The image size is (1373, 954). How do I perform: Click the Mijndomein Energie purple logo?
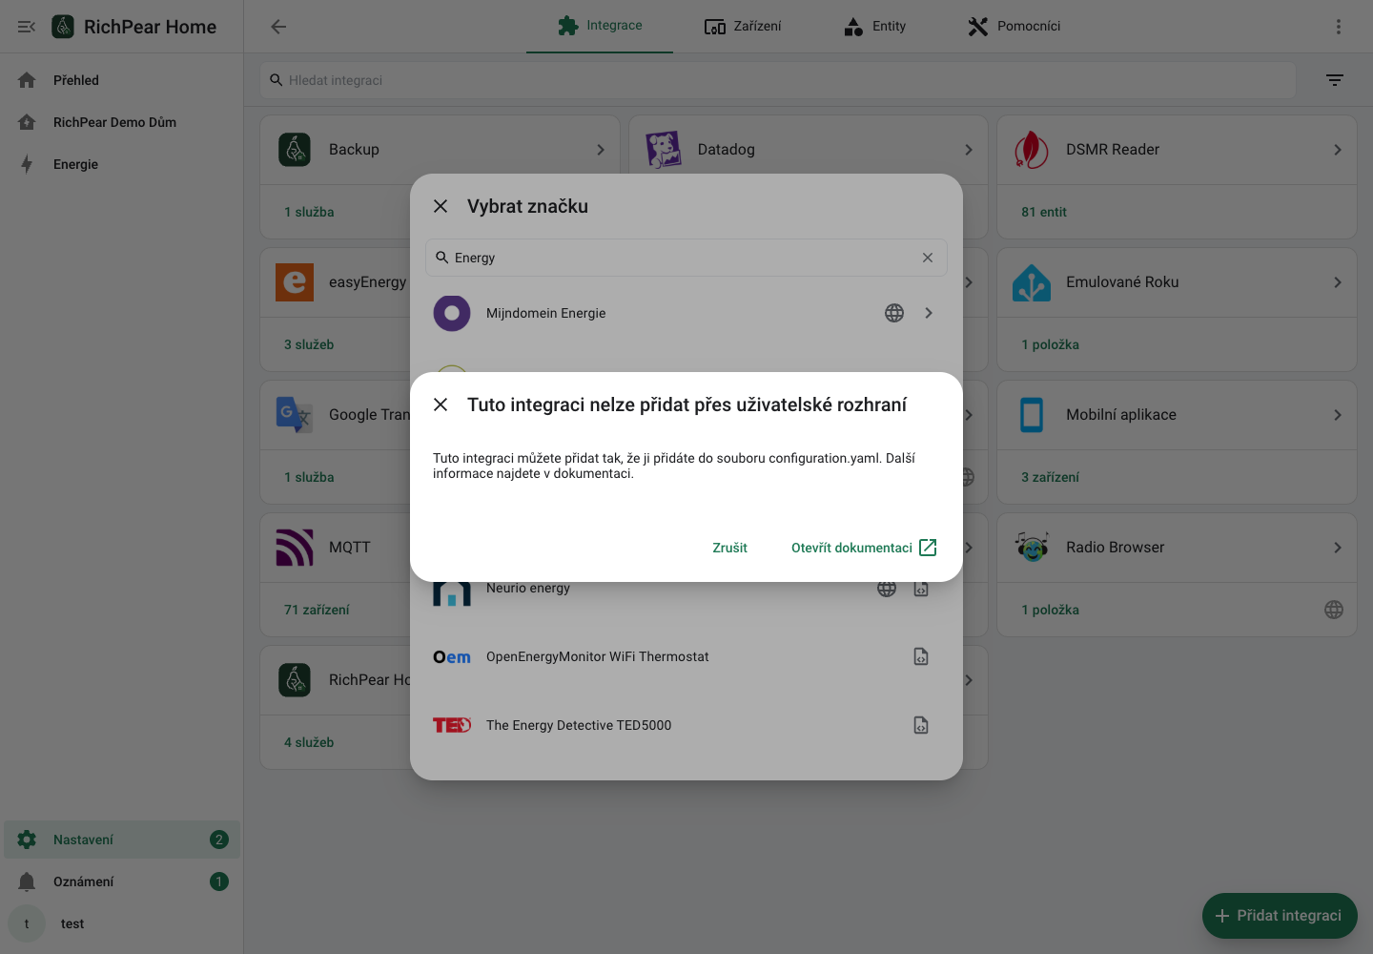(452, 313)
